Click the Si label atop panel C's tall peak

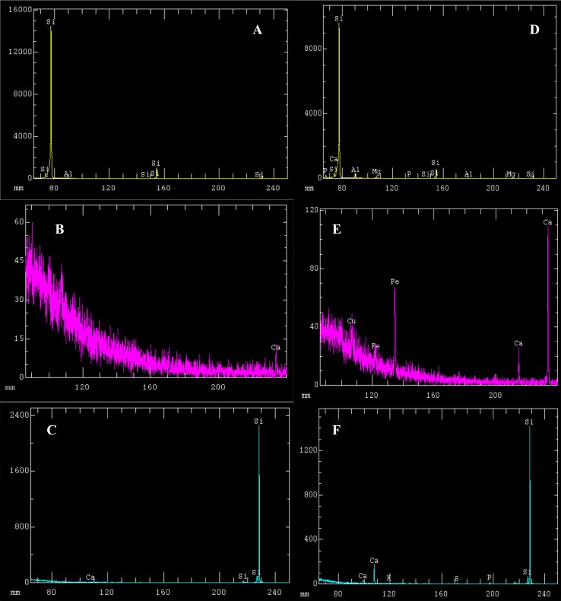(x=258, y=421)
